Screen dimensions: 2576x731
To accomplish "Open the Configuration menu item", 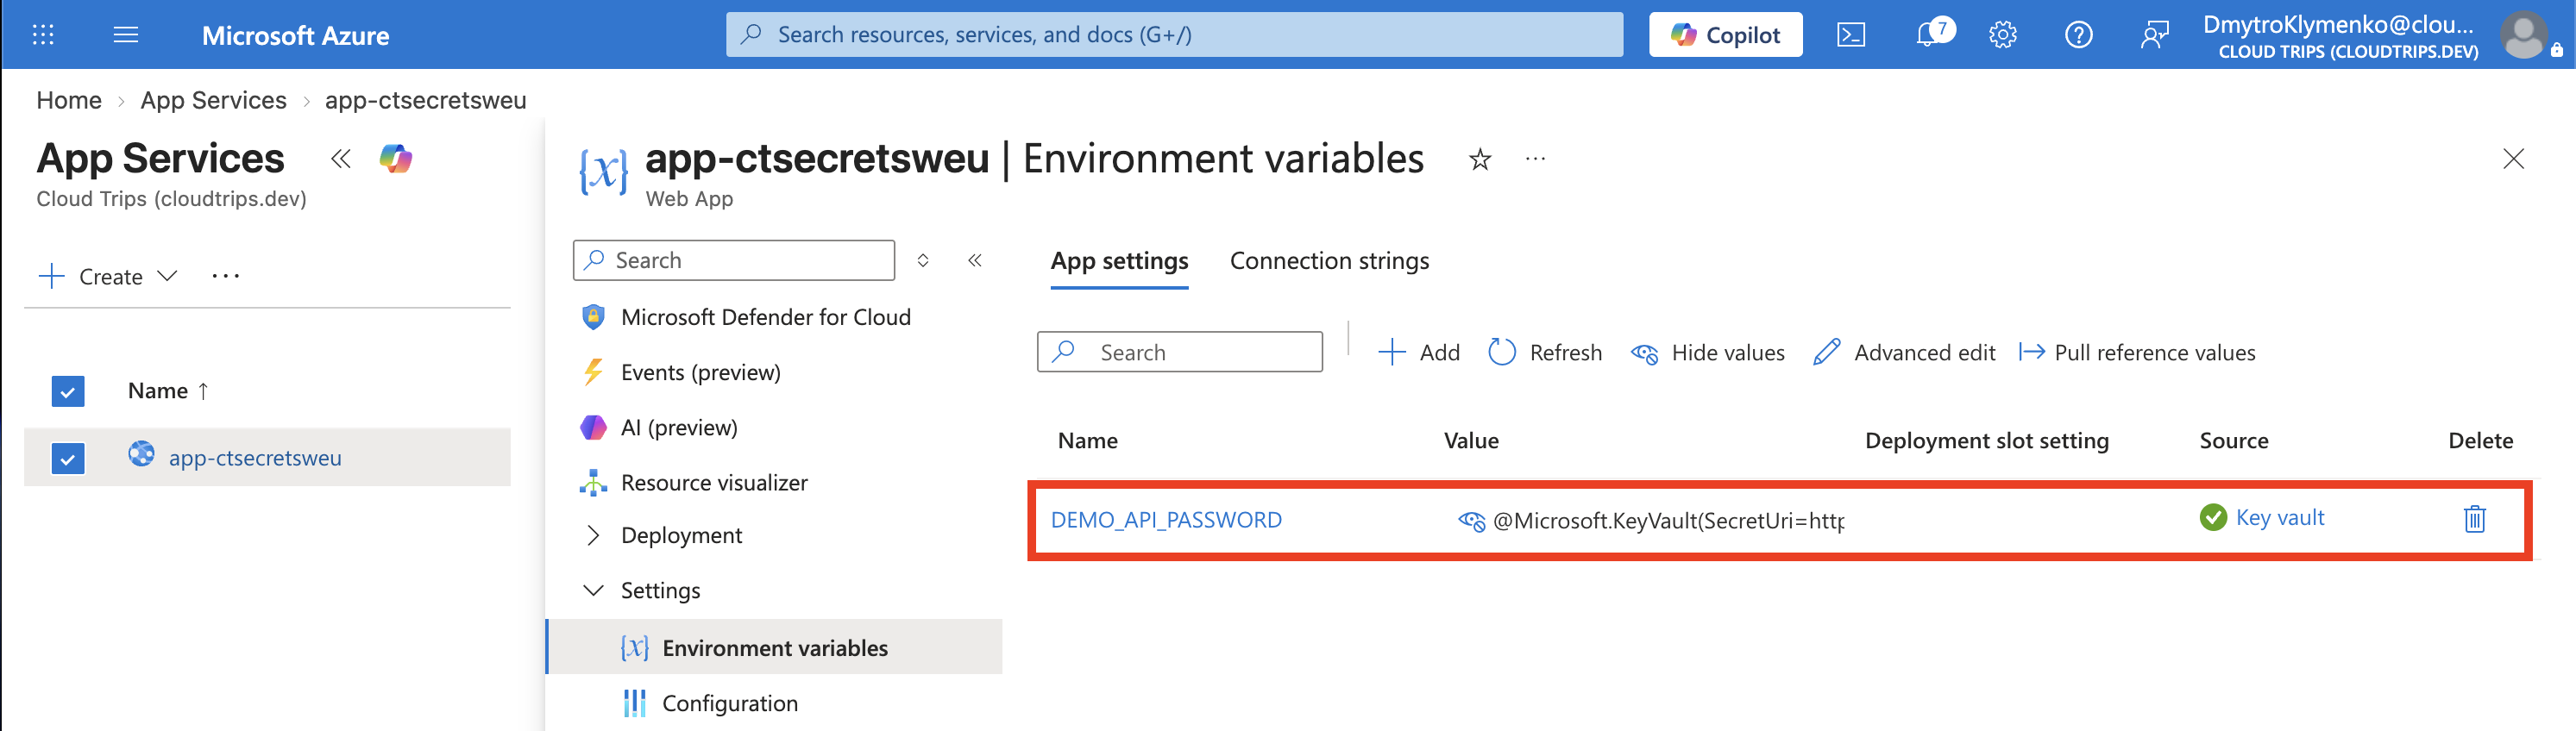I will click(x=730, y=704).
